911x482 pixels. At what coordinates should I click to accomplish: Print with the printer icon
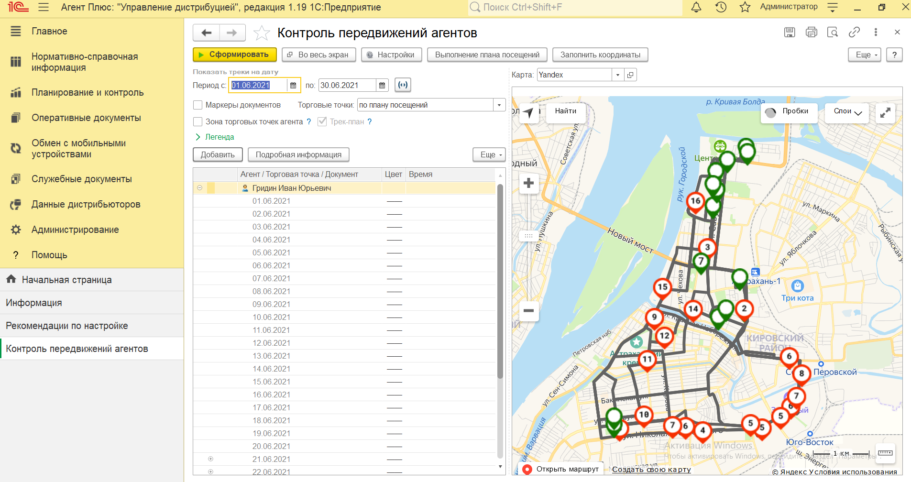point(811,32)
